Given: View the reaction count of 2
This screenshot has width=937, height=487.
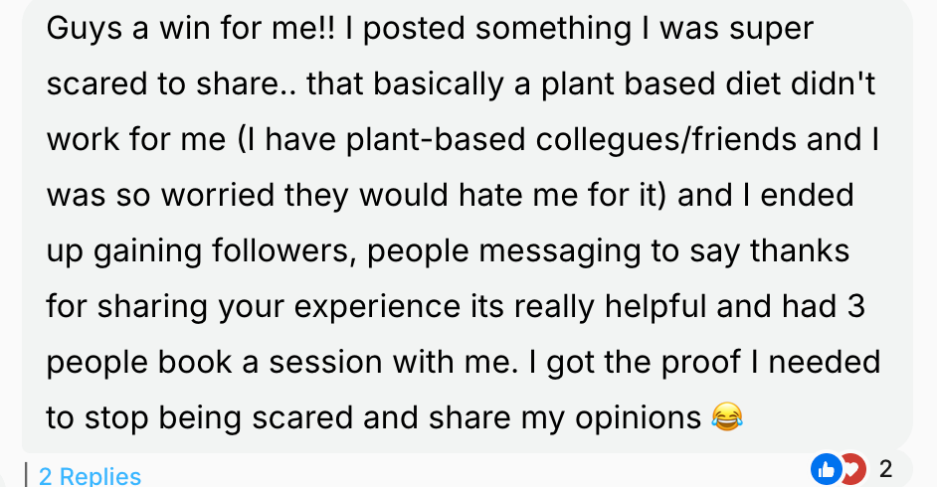Looking at the screenshot, I should pos(885,469).
